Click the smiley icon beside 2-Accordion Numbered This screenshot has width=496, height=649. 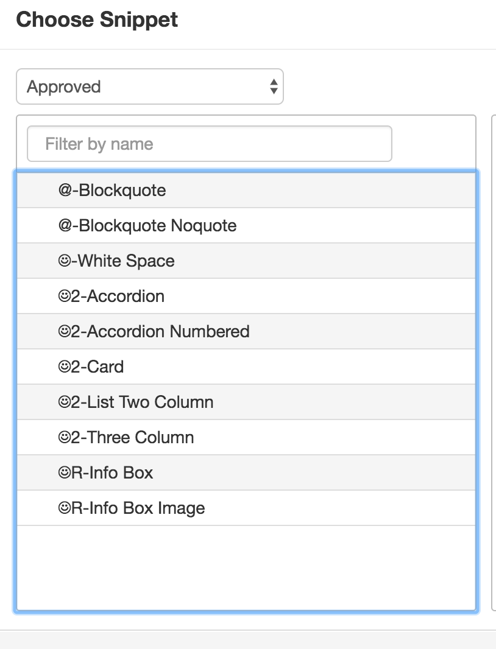(64, 332)
